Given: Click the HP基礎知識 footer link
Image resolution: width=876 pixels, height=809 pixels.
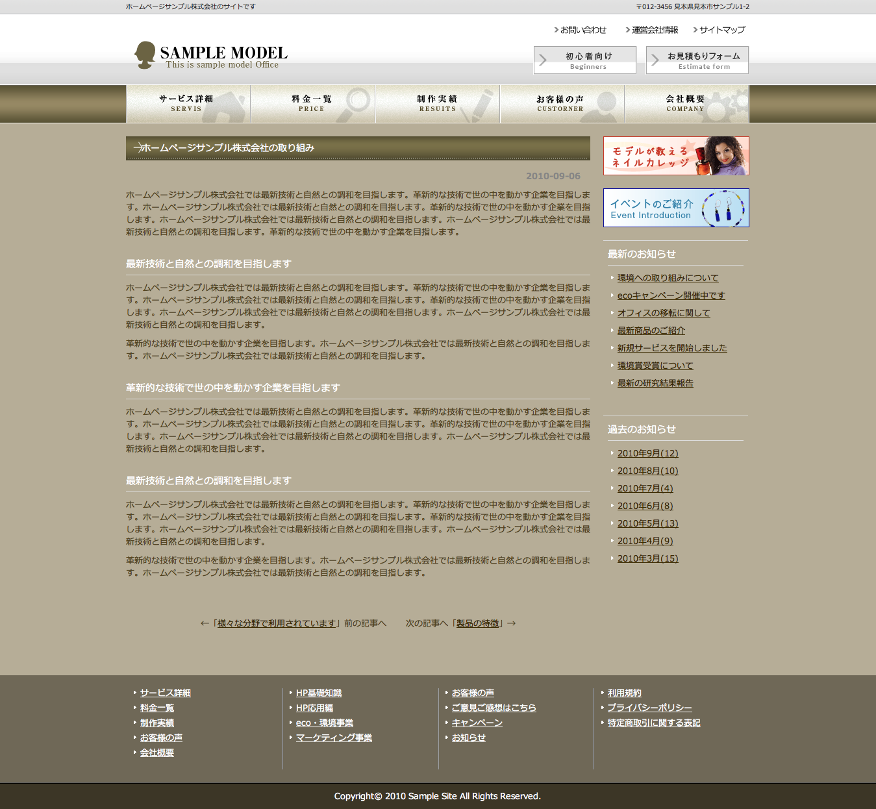Looking at the screenshot, I should tap(319, 693).
